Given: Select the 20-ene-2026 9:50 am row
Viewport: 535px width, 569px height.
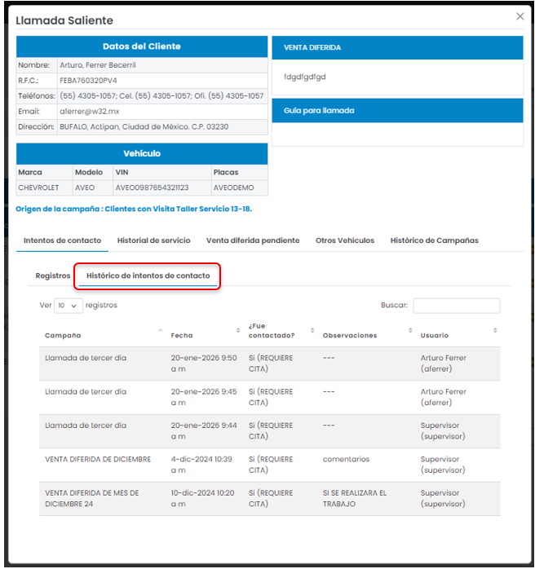Looking at the screenshot, I should pos(269,364).
